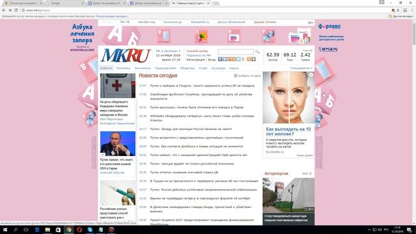Expand the 'МК в регионах' dropdown

click(x=168, y=51)
